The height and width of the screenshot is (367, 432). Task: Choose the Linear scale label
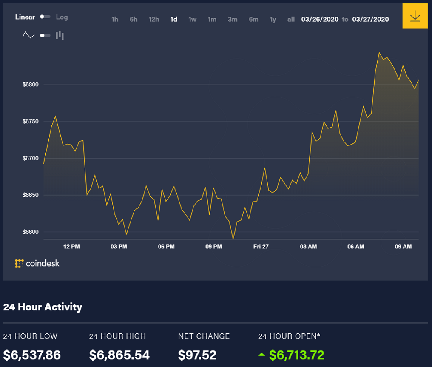click(x=25, y=17)
